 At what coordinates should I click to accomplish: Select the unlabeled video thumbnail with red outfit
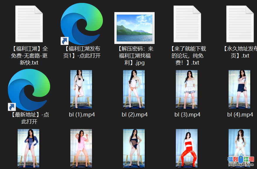click(187, 148)
